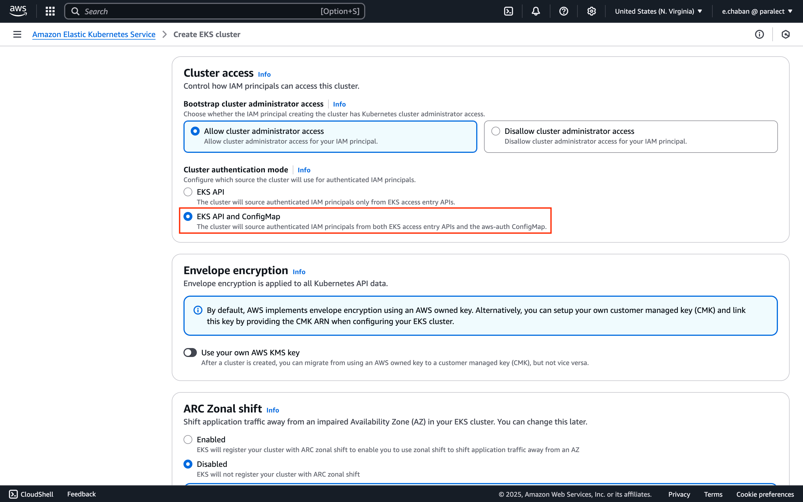Turn on Use your own AWS KMS key
Viewport: 803px width, 502px height.
pos(190,352)
